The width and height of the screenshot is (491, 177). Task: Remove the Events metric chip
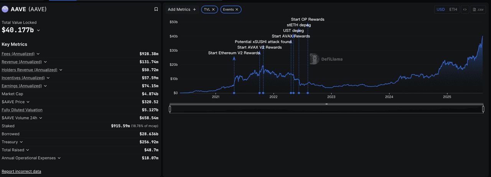pos(237,9)
